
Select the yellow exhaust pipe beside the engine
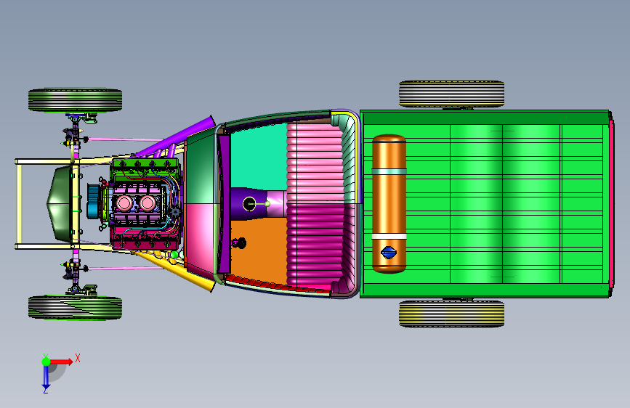(x=180, y=271)
